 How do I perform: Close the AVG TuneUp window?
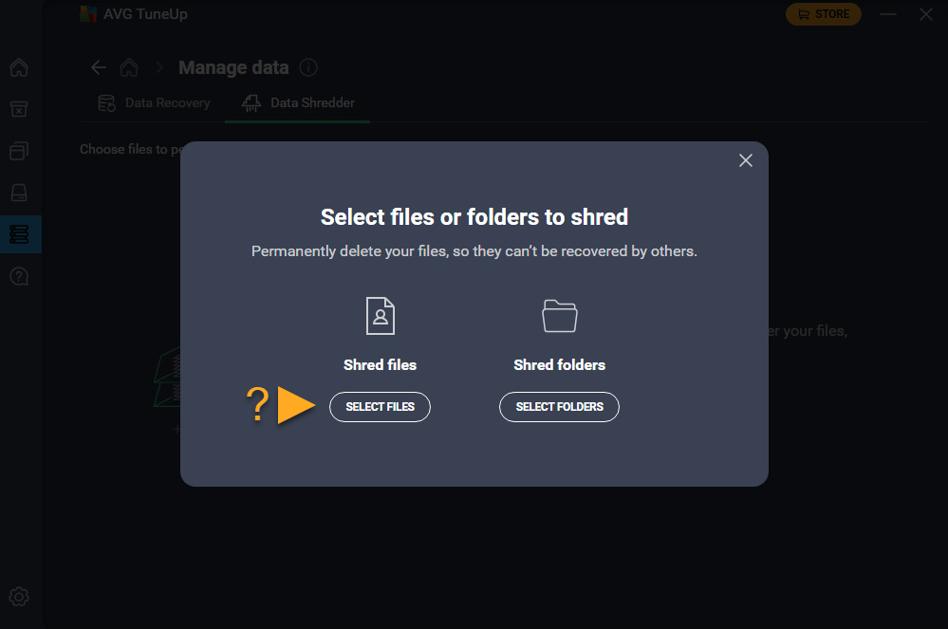[926, 14]
